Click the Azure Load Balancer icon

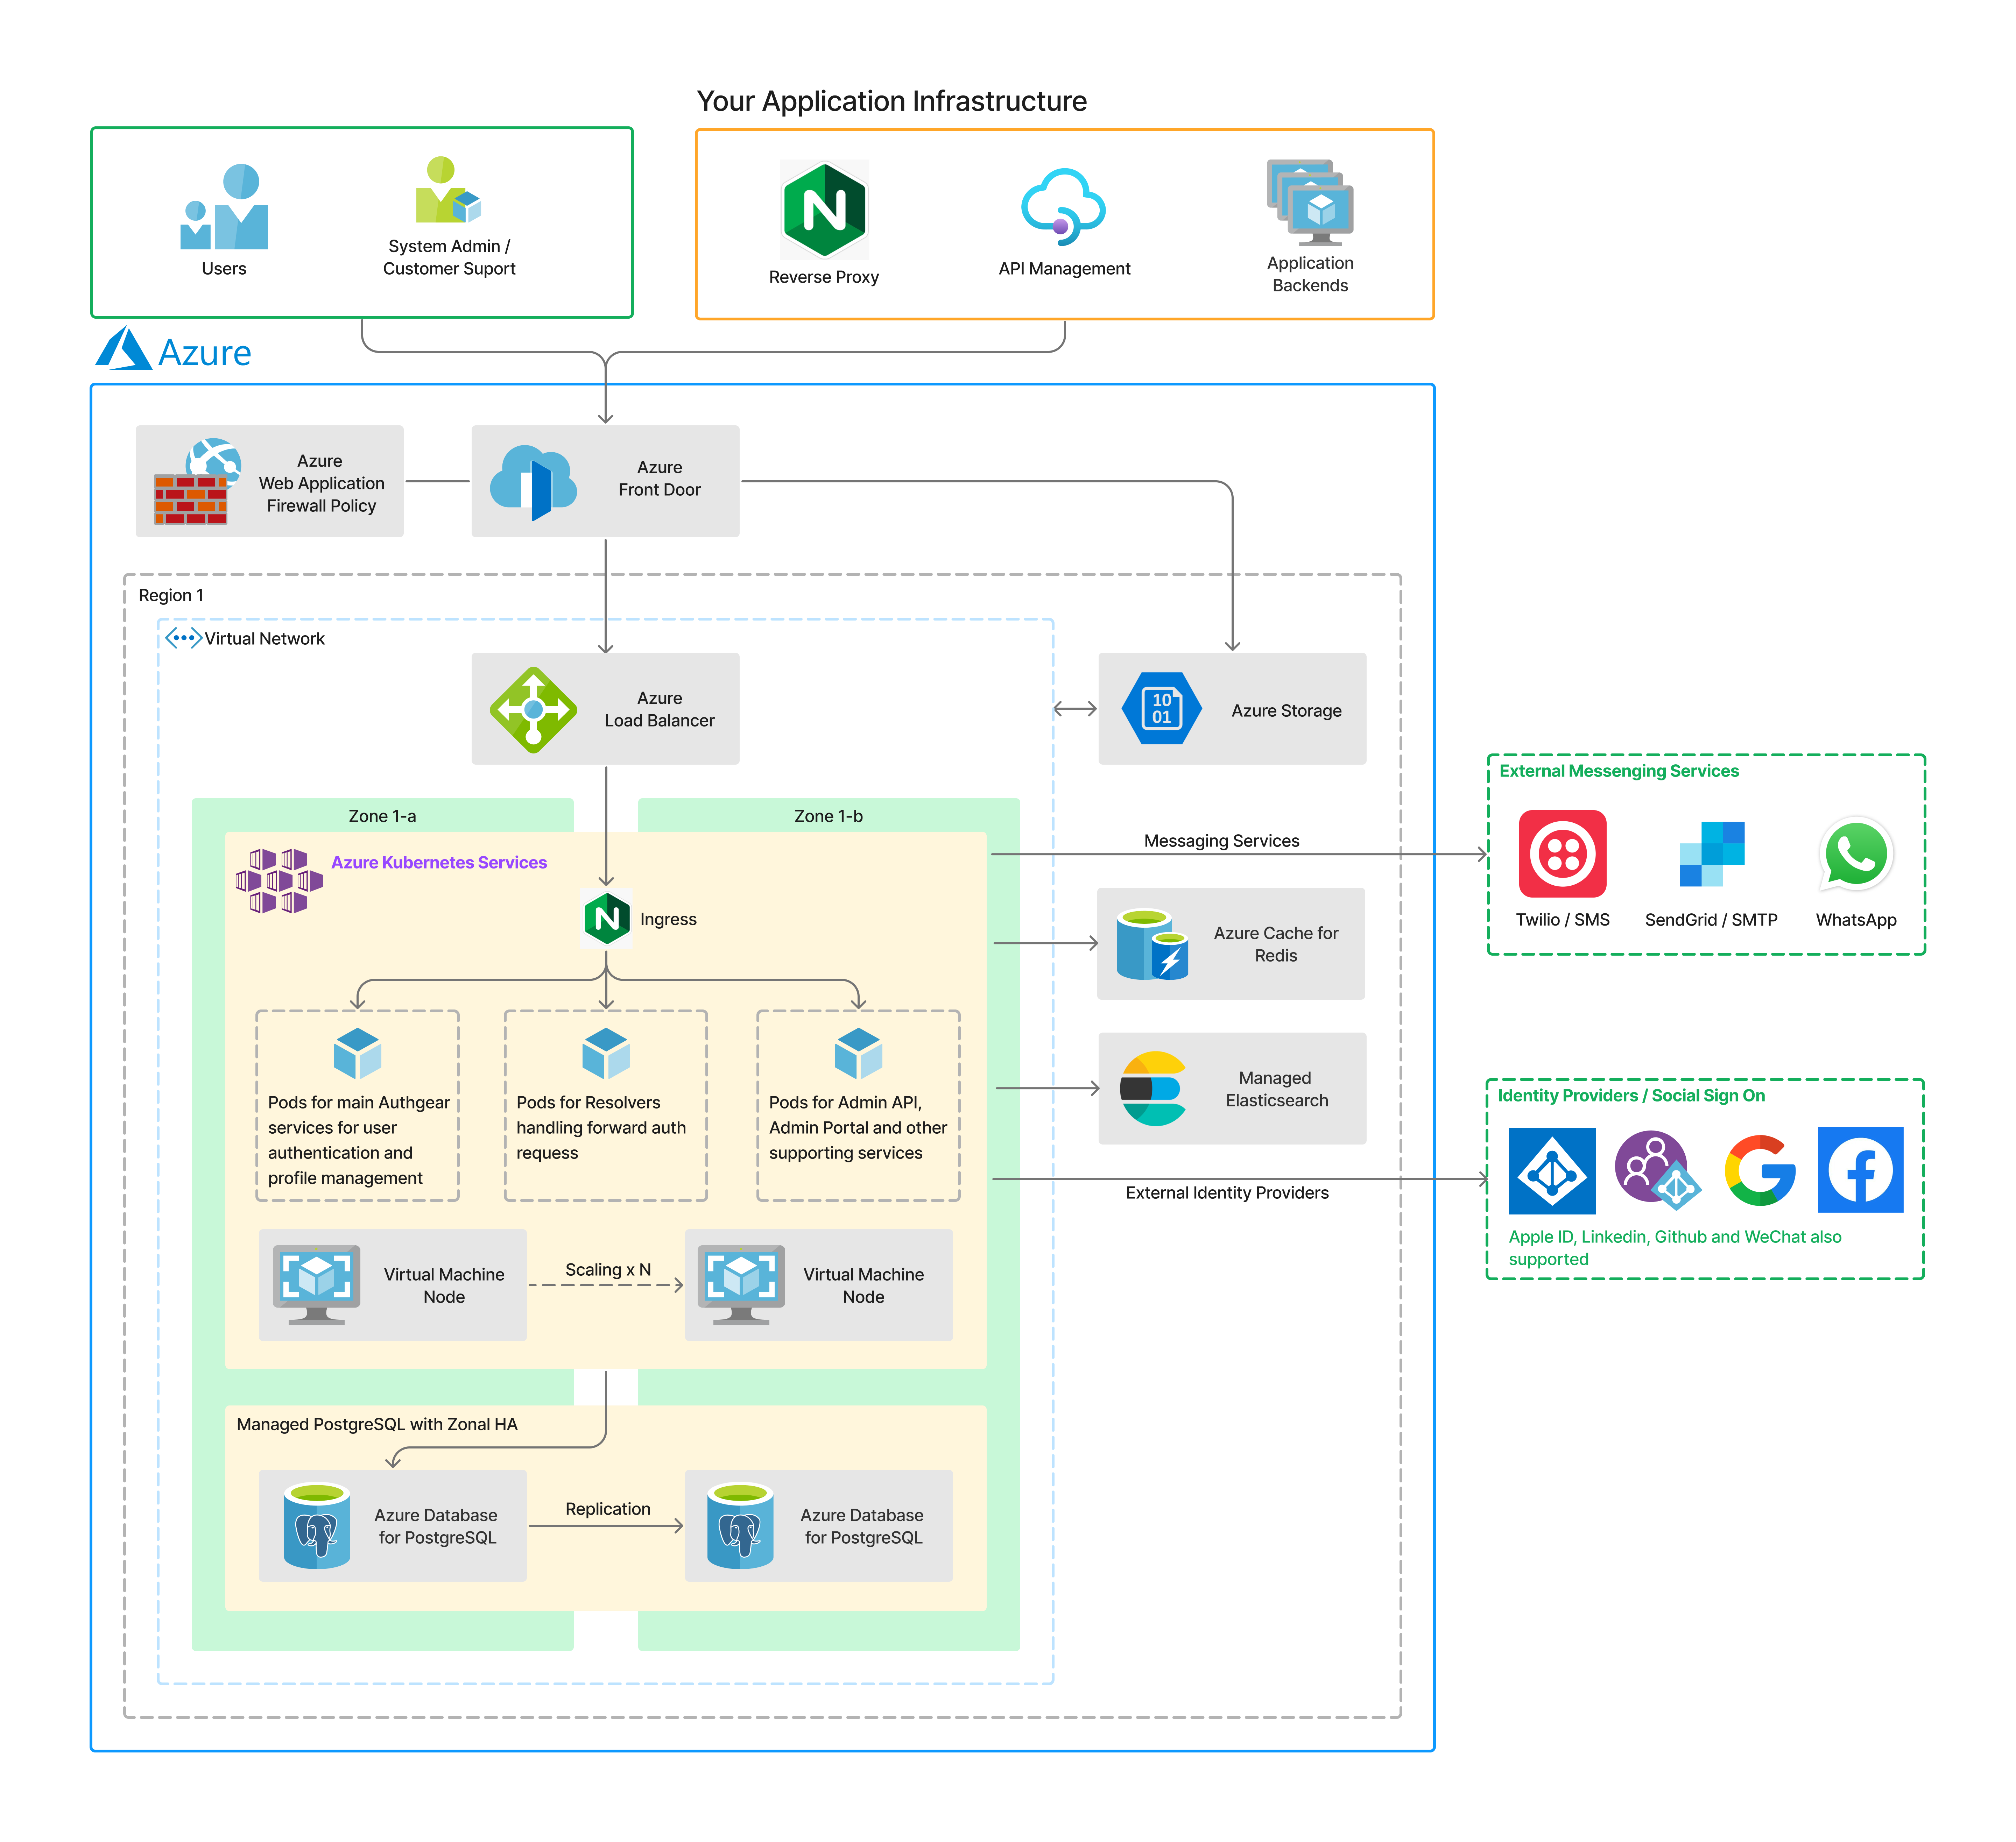tap(533, 709)
